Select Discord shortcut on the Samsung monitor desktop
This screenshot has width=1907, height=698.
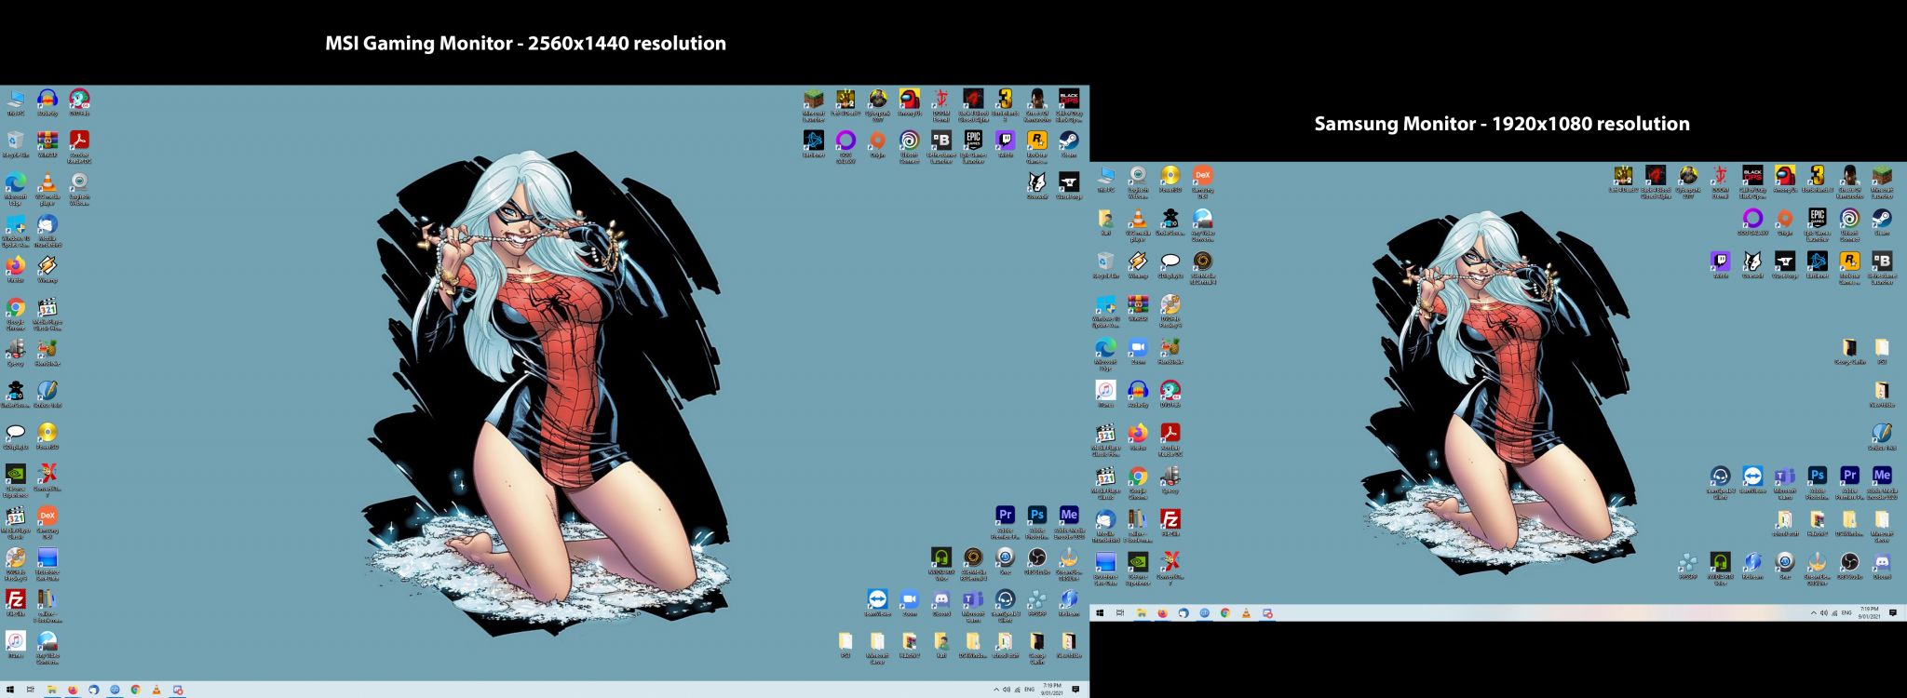pos(1882,562)
